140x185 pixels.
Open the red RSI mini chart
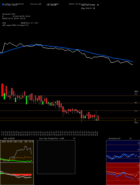pos(123,174)
